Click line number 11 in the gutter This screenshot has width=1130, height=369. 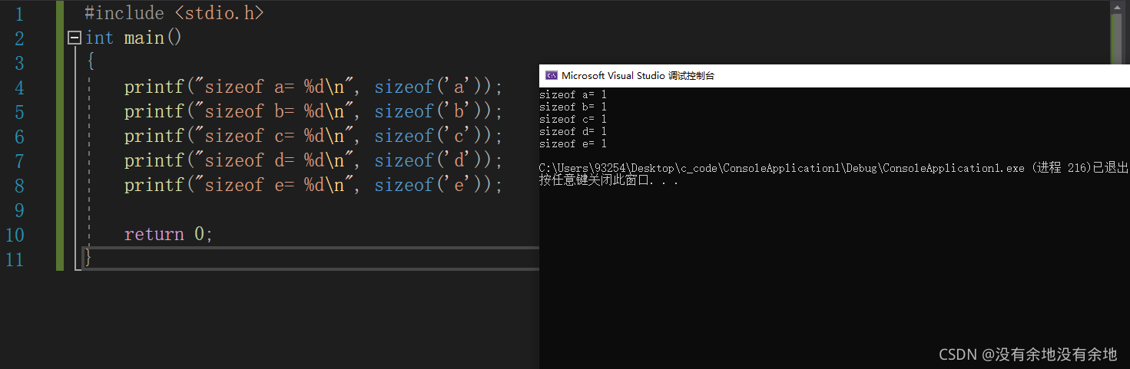click(15, 259)
